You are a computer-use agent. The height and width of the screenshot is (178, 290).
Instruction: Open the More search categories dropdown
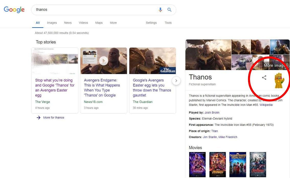[x=113, y=23]
